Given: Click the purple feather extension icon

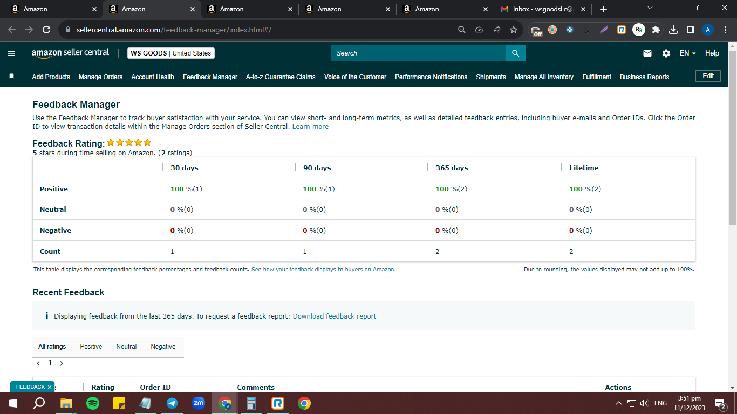Looking at the screenshot, I should click(604, 30).
